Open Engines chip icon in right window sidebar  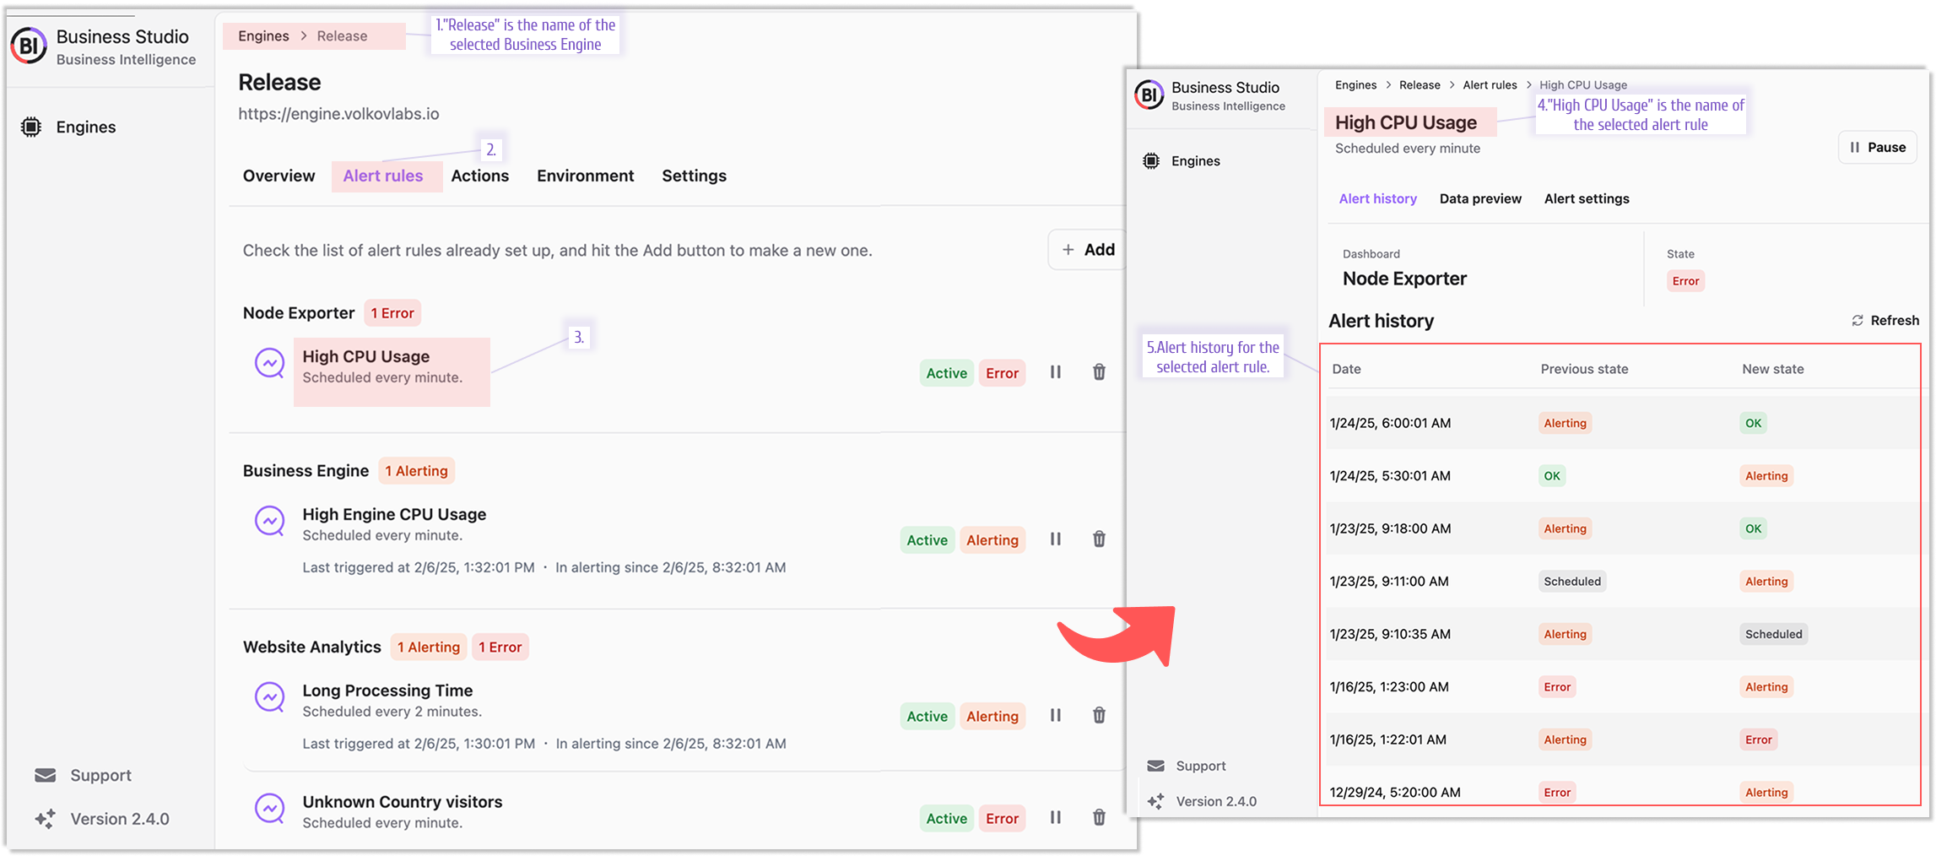click(x=1151, y=160)
